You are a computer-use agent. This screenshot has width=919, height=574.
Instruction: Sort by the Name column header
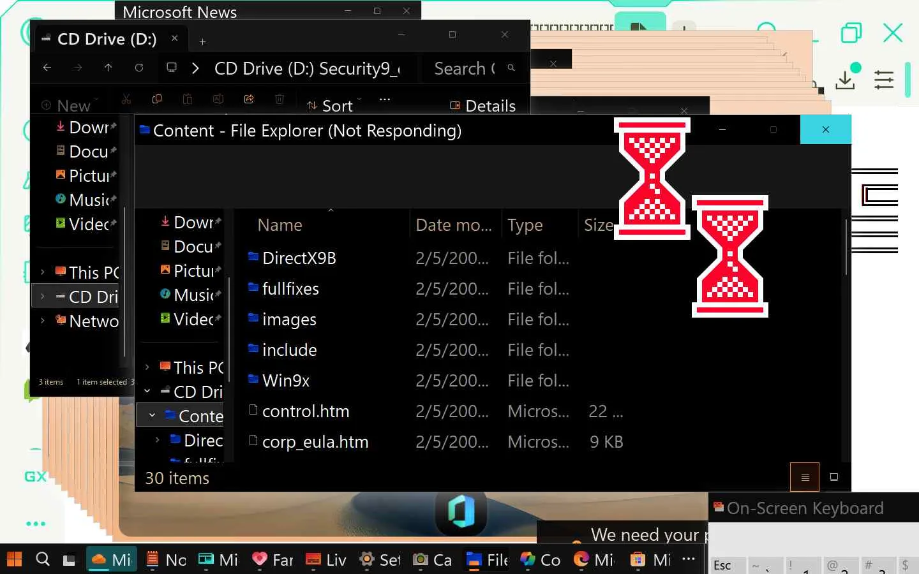pyautogui.click(x=280, y=225)
